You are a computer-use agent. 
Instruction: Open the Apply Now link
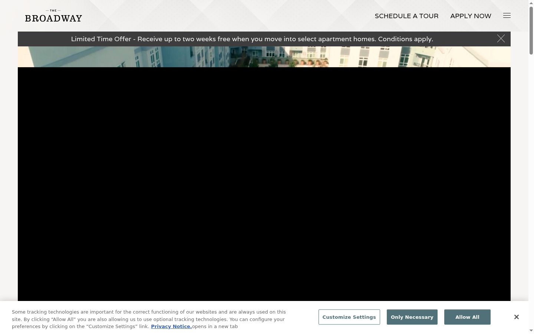click(471, 16)
